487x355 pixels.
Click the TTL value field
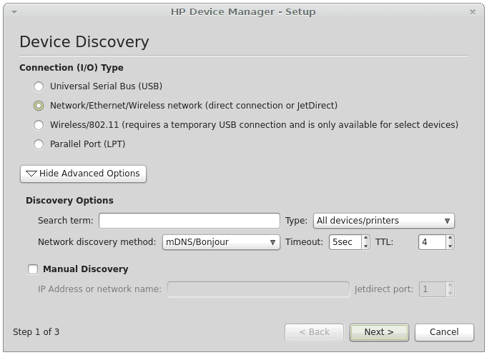[432, 242]
